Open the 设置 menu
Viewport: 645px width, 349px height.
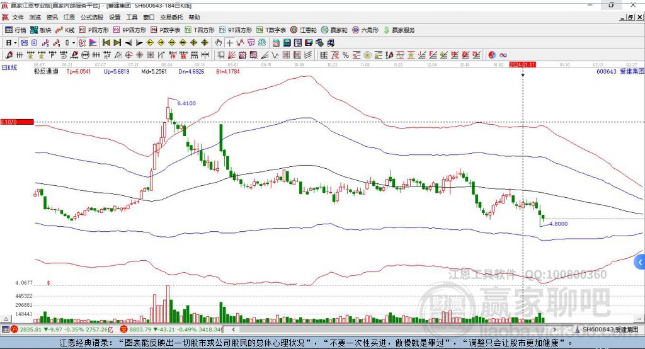pyautogui.click(x=115, y=17)
